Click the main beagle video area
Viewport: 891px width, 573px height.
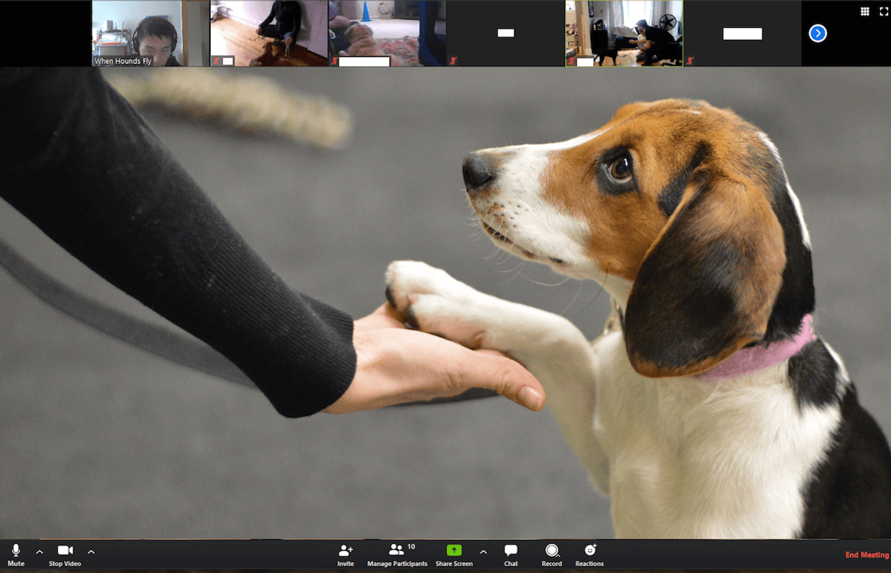[x=445, y=303]
